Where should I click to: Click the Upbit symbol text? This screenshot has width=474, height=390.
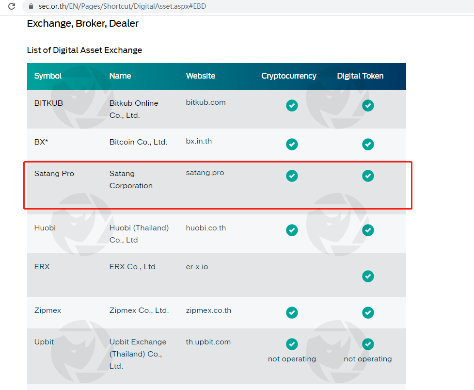[44, 341]
